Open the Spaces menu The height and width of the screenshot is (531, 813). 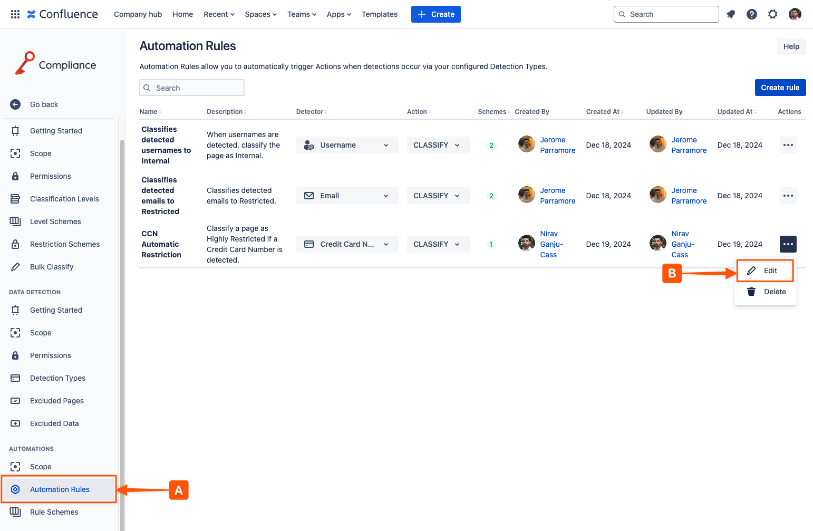tap(260, 14)
